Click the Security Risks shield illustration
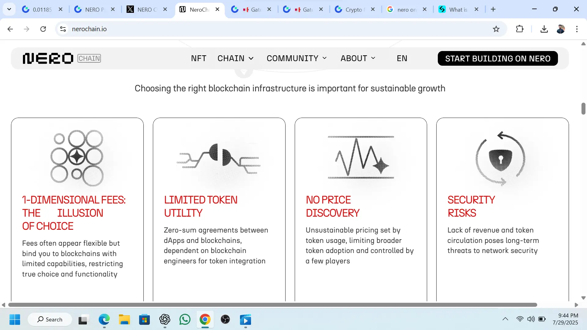This screenshot has width=587, height=330. coord(500,158)
